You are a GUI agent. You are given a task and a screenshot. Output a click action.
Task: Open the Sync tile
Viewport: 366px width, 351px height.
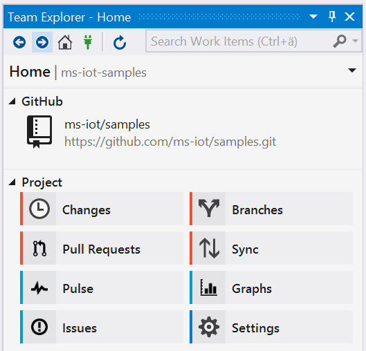click(x=271, y=248)
